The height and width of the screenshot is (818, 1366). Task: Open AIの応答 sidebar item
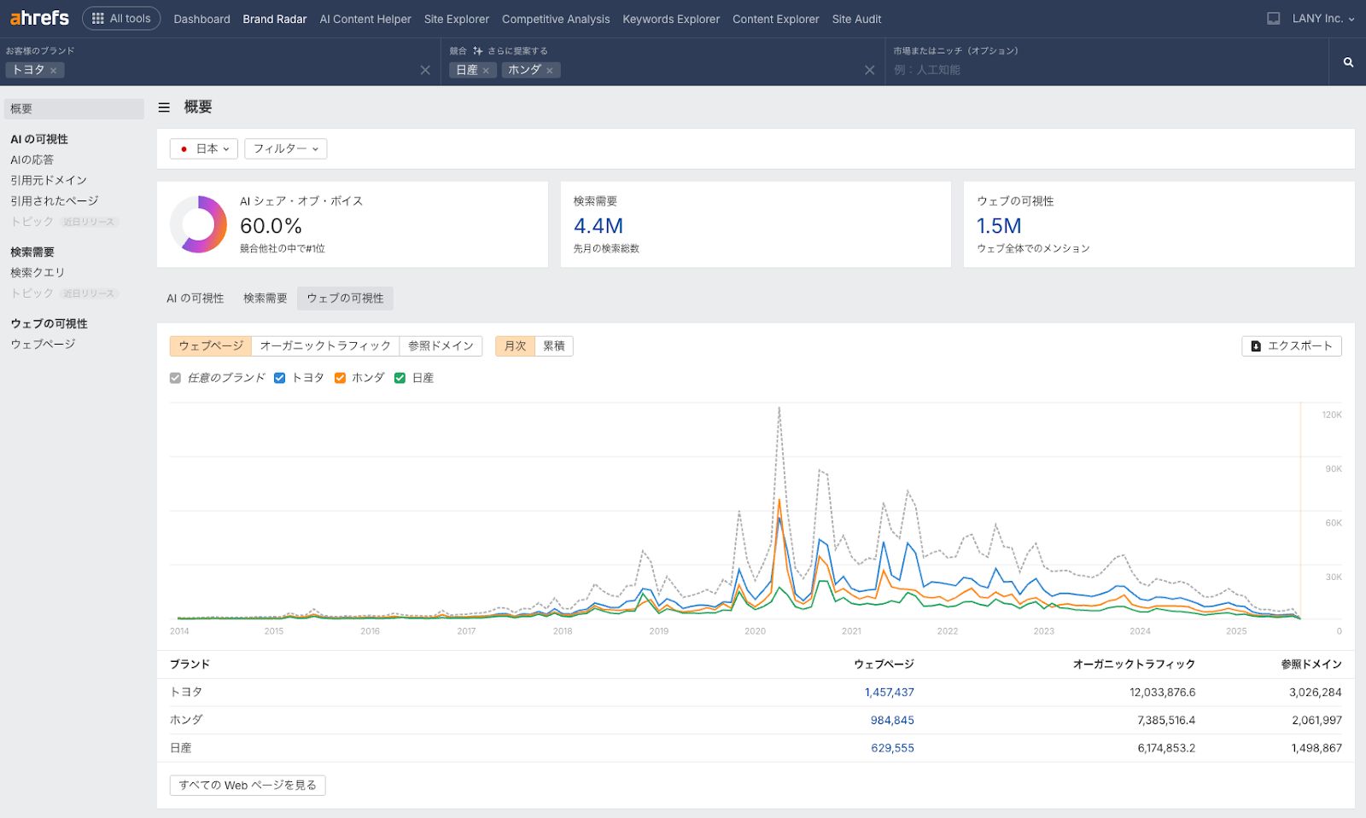coord(32,160)
